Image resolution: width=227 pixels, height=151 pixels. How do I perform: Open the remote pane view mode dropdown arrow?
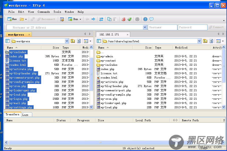(223, 41)
